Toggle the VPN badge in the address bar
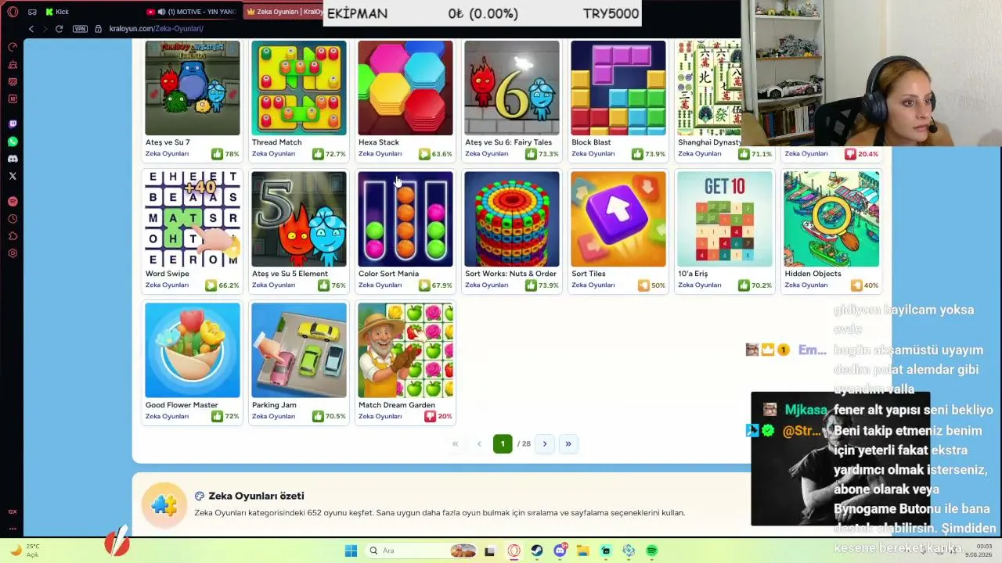 (80, 29)
